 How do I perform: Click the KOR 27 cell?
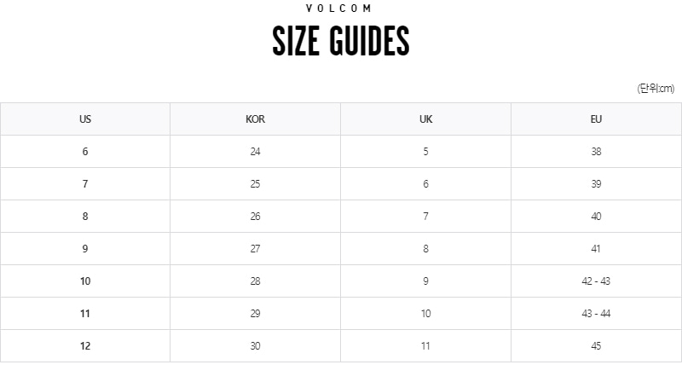click(255, 249)
